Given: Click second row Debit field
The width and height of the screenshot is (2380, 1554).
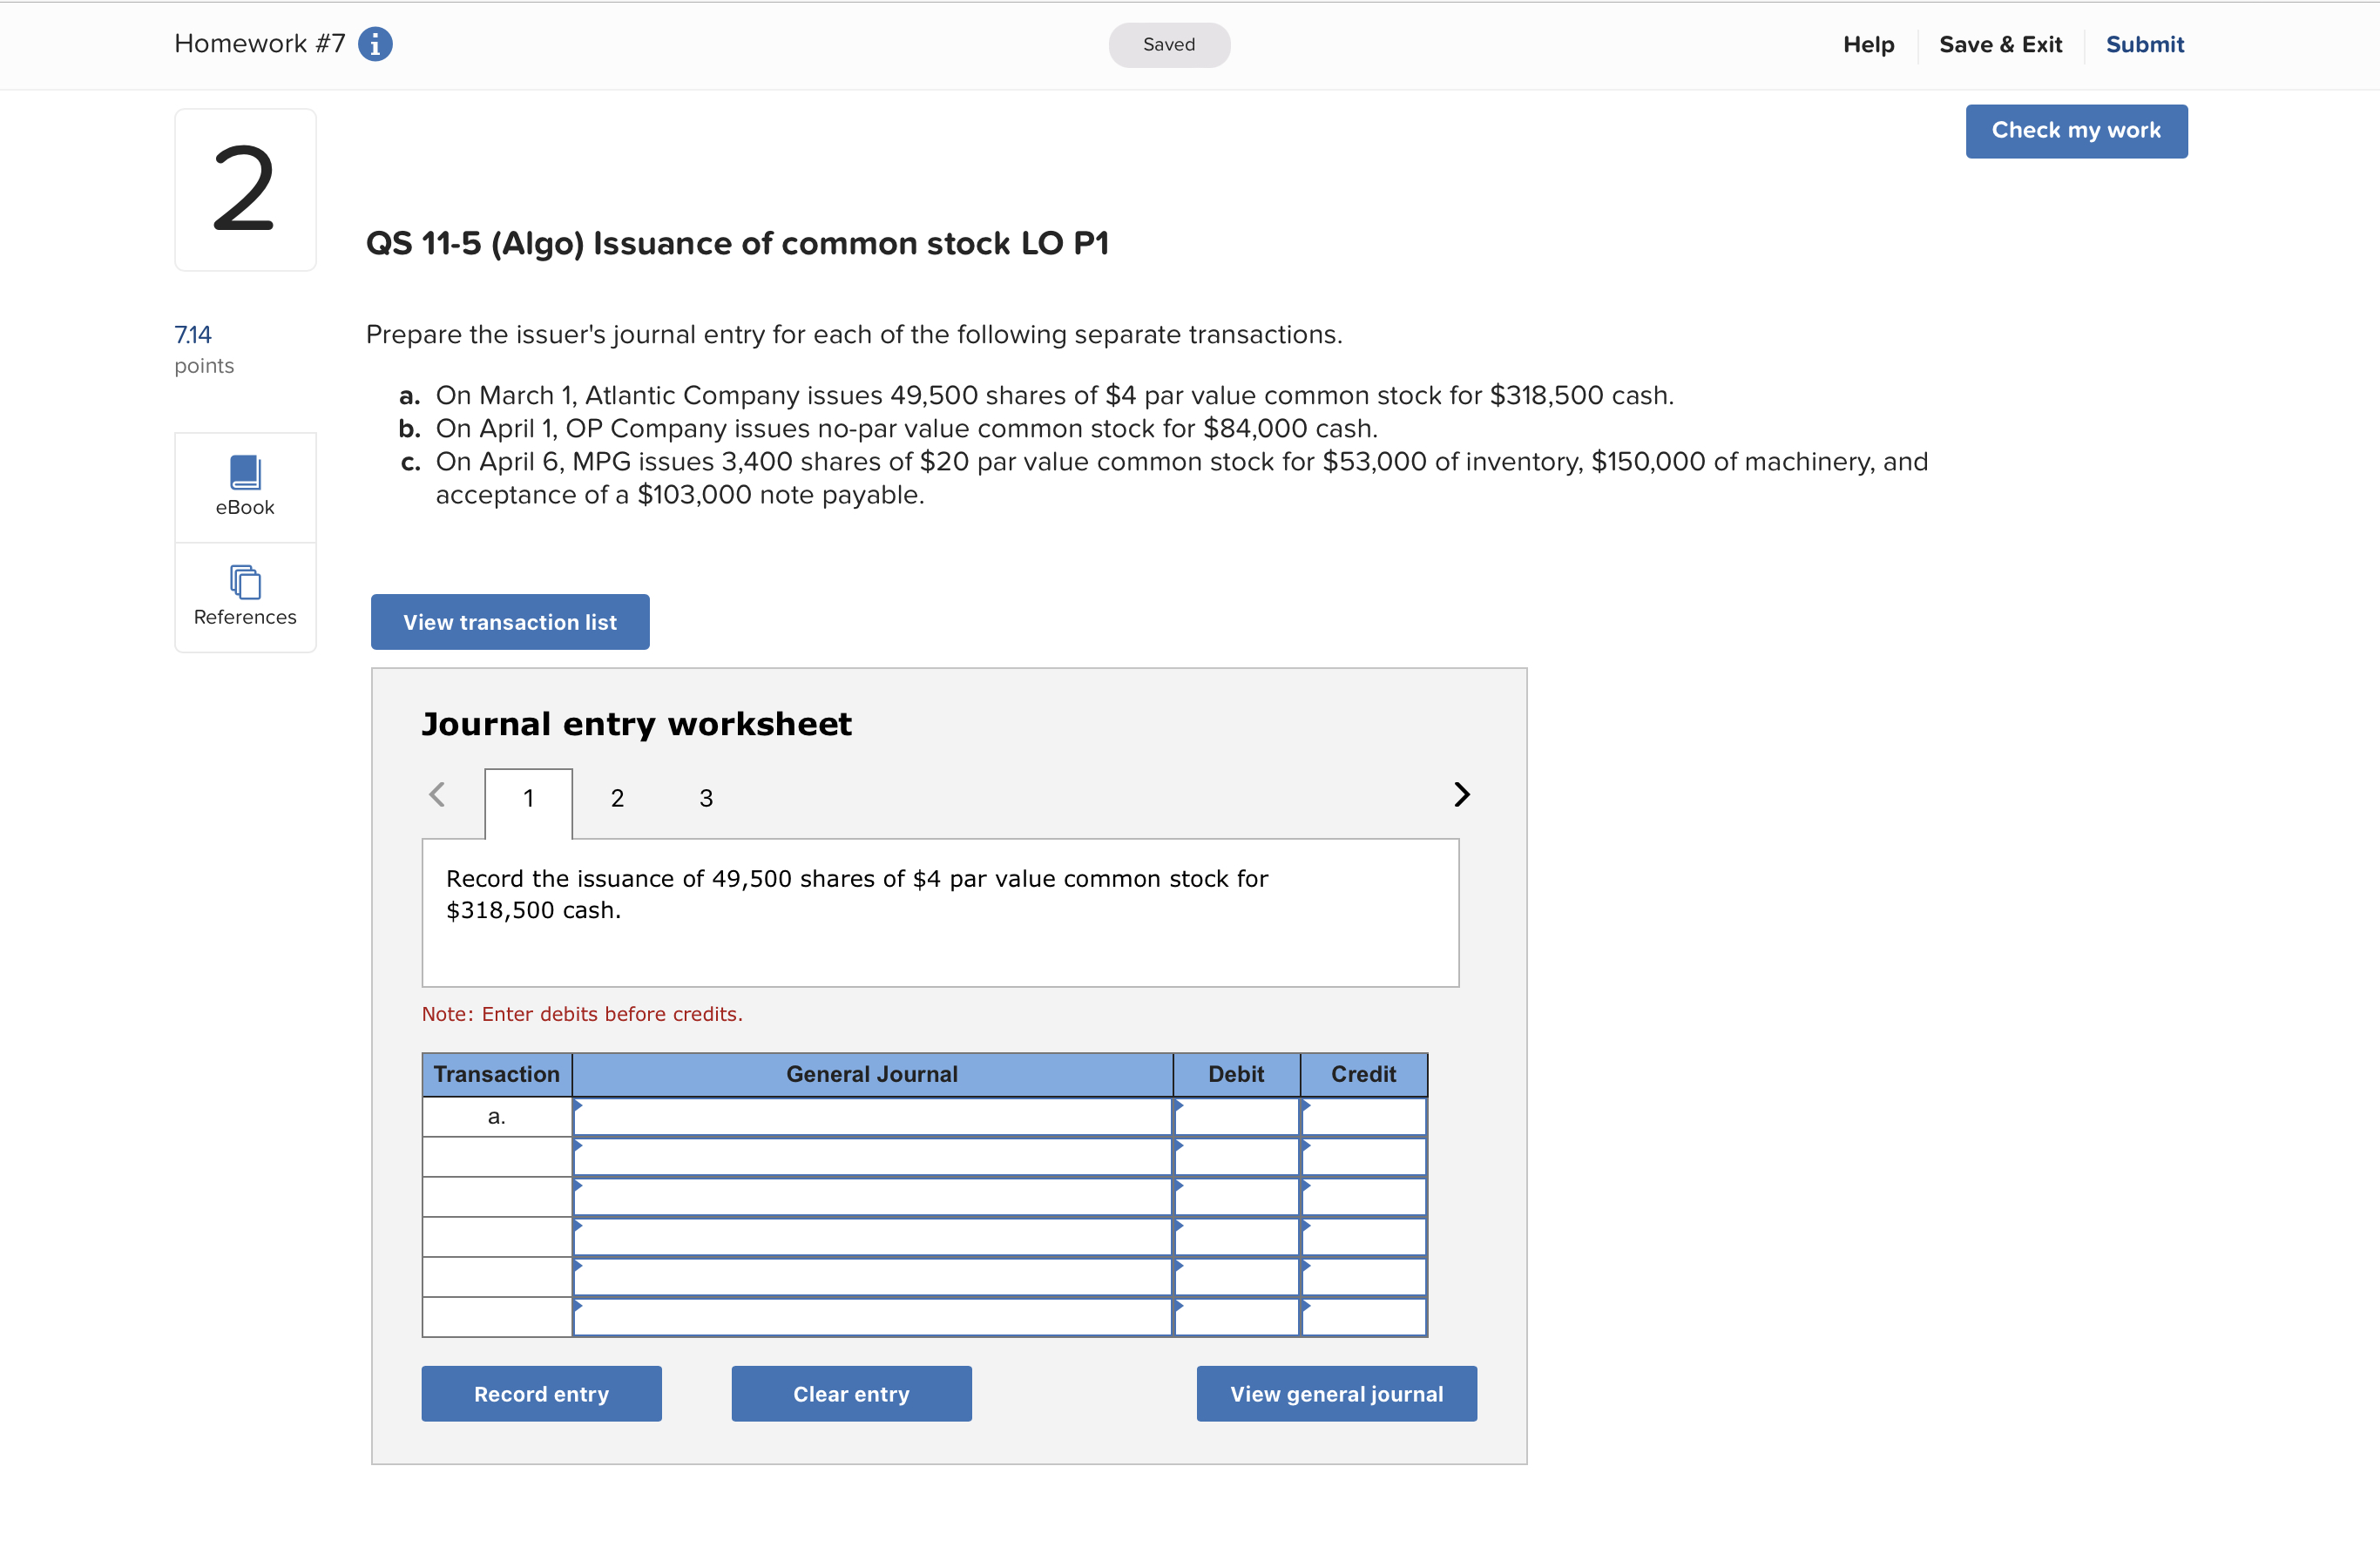Looking at the screenshot, I should [1236, 1157].
